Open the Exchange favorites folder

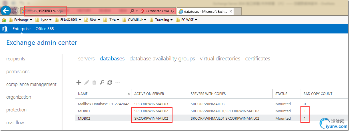pyautogui.click(x=20, y=20)
